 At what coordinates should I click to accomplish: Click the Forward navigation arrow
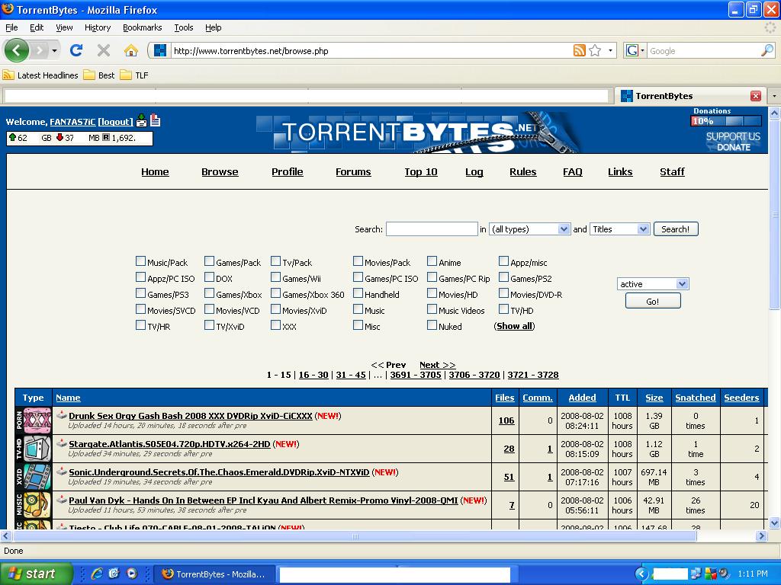point(40,50)
